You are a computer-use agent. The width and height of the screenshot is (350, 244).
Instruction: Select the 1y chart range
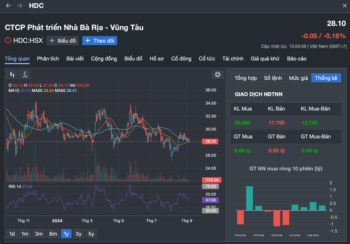pyautogui.click(x=66, y=234)
